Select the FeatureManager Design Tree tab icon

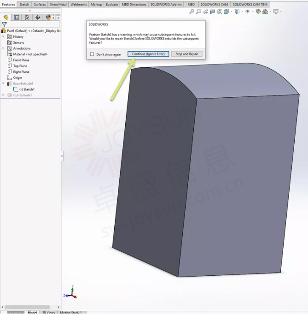[6, 18]
